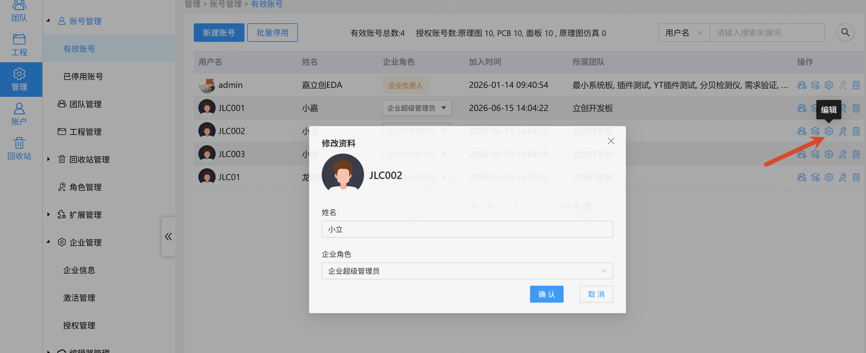866x353 pixels.
Task: Open project settings icon for JLC003 row
Action: tap(815, 154)
